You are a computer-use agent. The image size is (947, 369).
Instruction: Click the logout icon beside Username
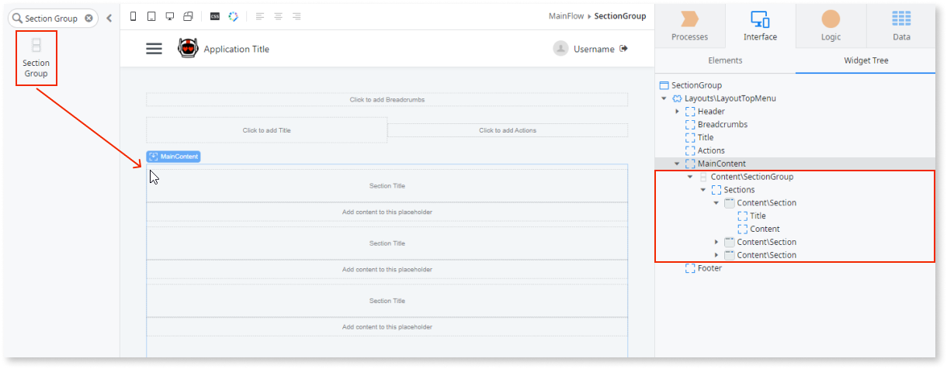(x=623, y=49)
